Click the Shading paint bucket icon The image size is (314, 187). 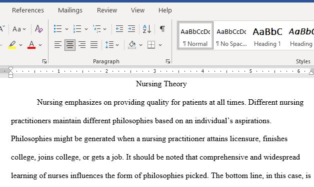(x=132, y=45)
